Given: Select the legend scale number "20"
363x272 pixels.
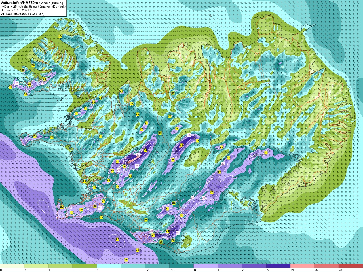Looking at the screenshot, I should (x=243, y=270).
